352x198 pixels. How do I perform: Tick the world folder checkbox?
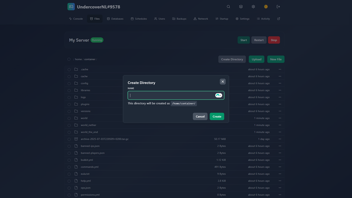pyautogui.click(x=69, y=118)
